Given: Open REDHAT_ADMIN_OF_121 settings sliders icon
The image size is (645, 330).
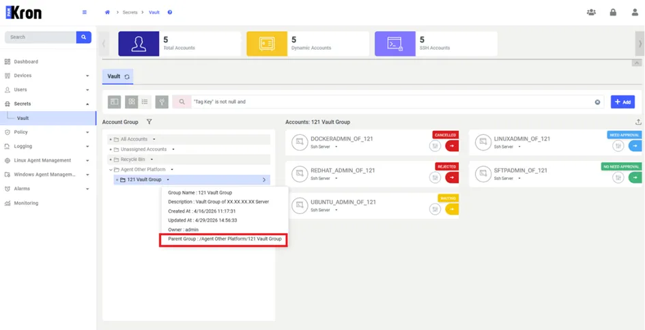Looking at the screenshot, I should (x=435, y=177).
